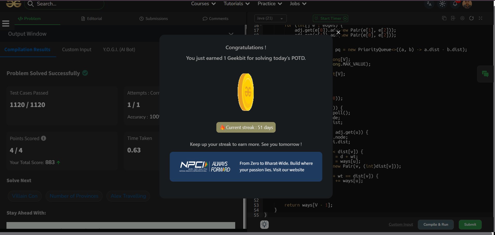Click the 'Stay Ahead With:' heading
The height and width of the screenshot is (235, 495).
(26, 213)
